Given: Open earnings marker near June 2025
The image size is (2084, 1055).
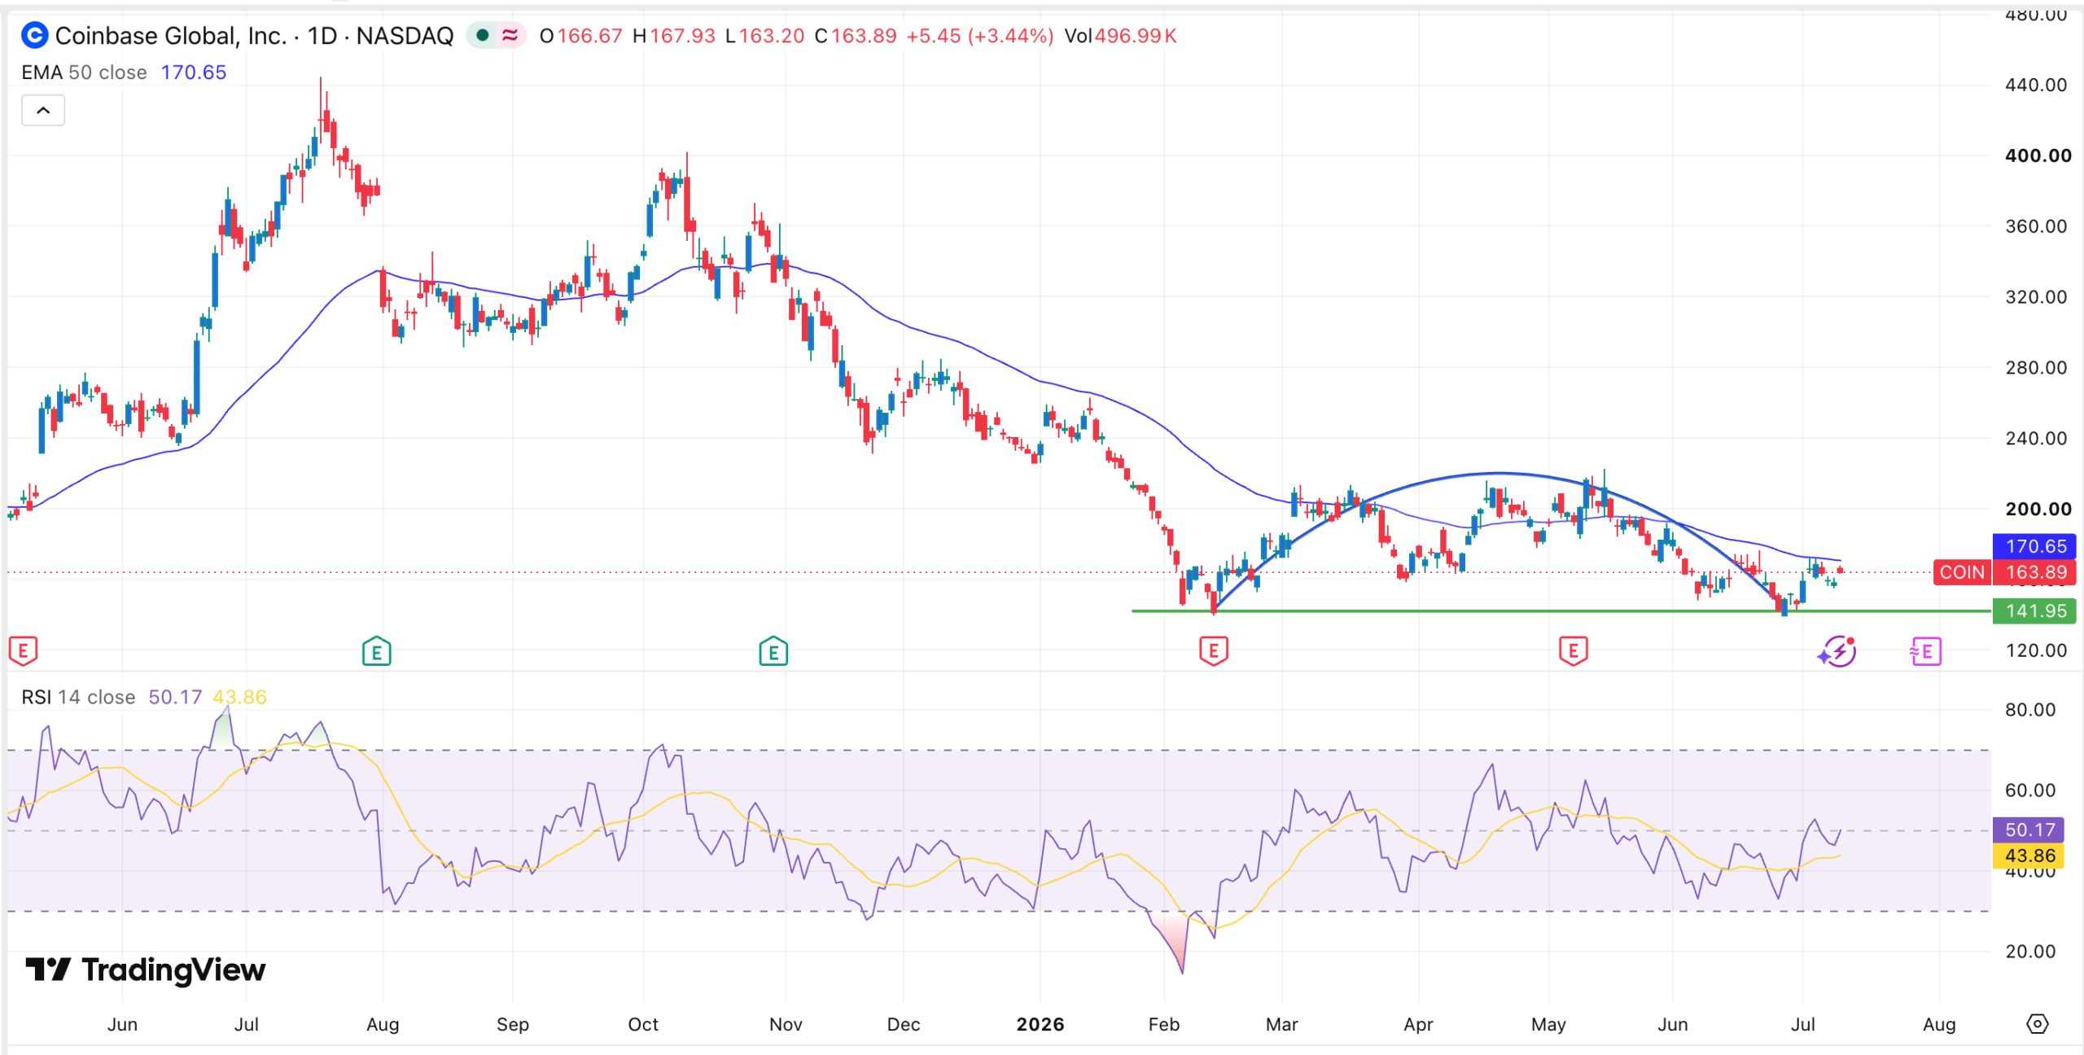Looking at the screenshot, I should tap(23, 650).
